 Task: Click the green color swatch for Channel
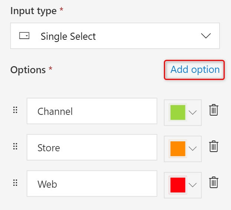178,112
